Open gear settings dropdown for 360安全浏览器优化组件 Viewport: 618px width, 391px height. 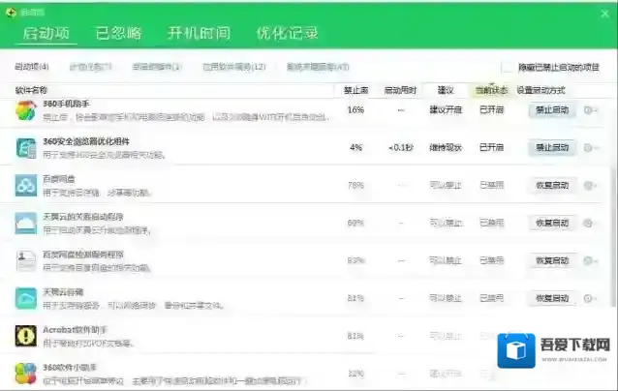tap(590, 148)
